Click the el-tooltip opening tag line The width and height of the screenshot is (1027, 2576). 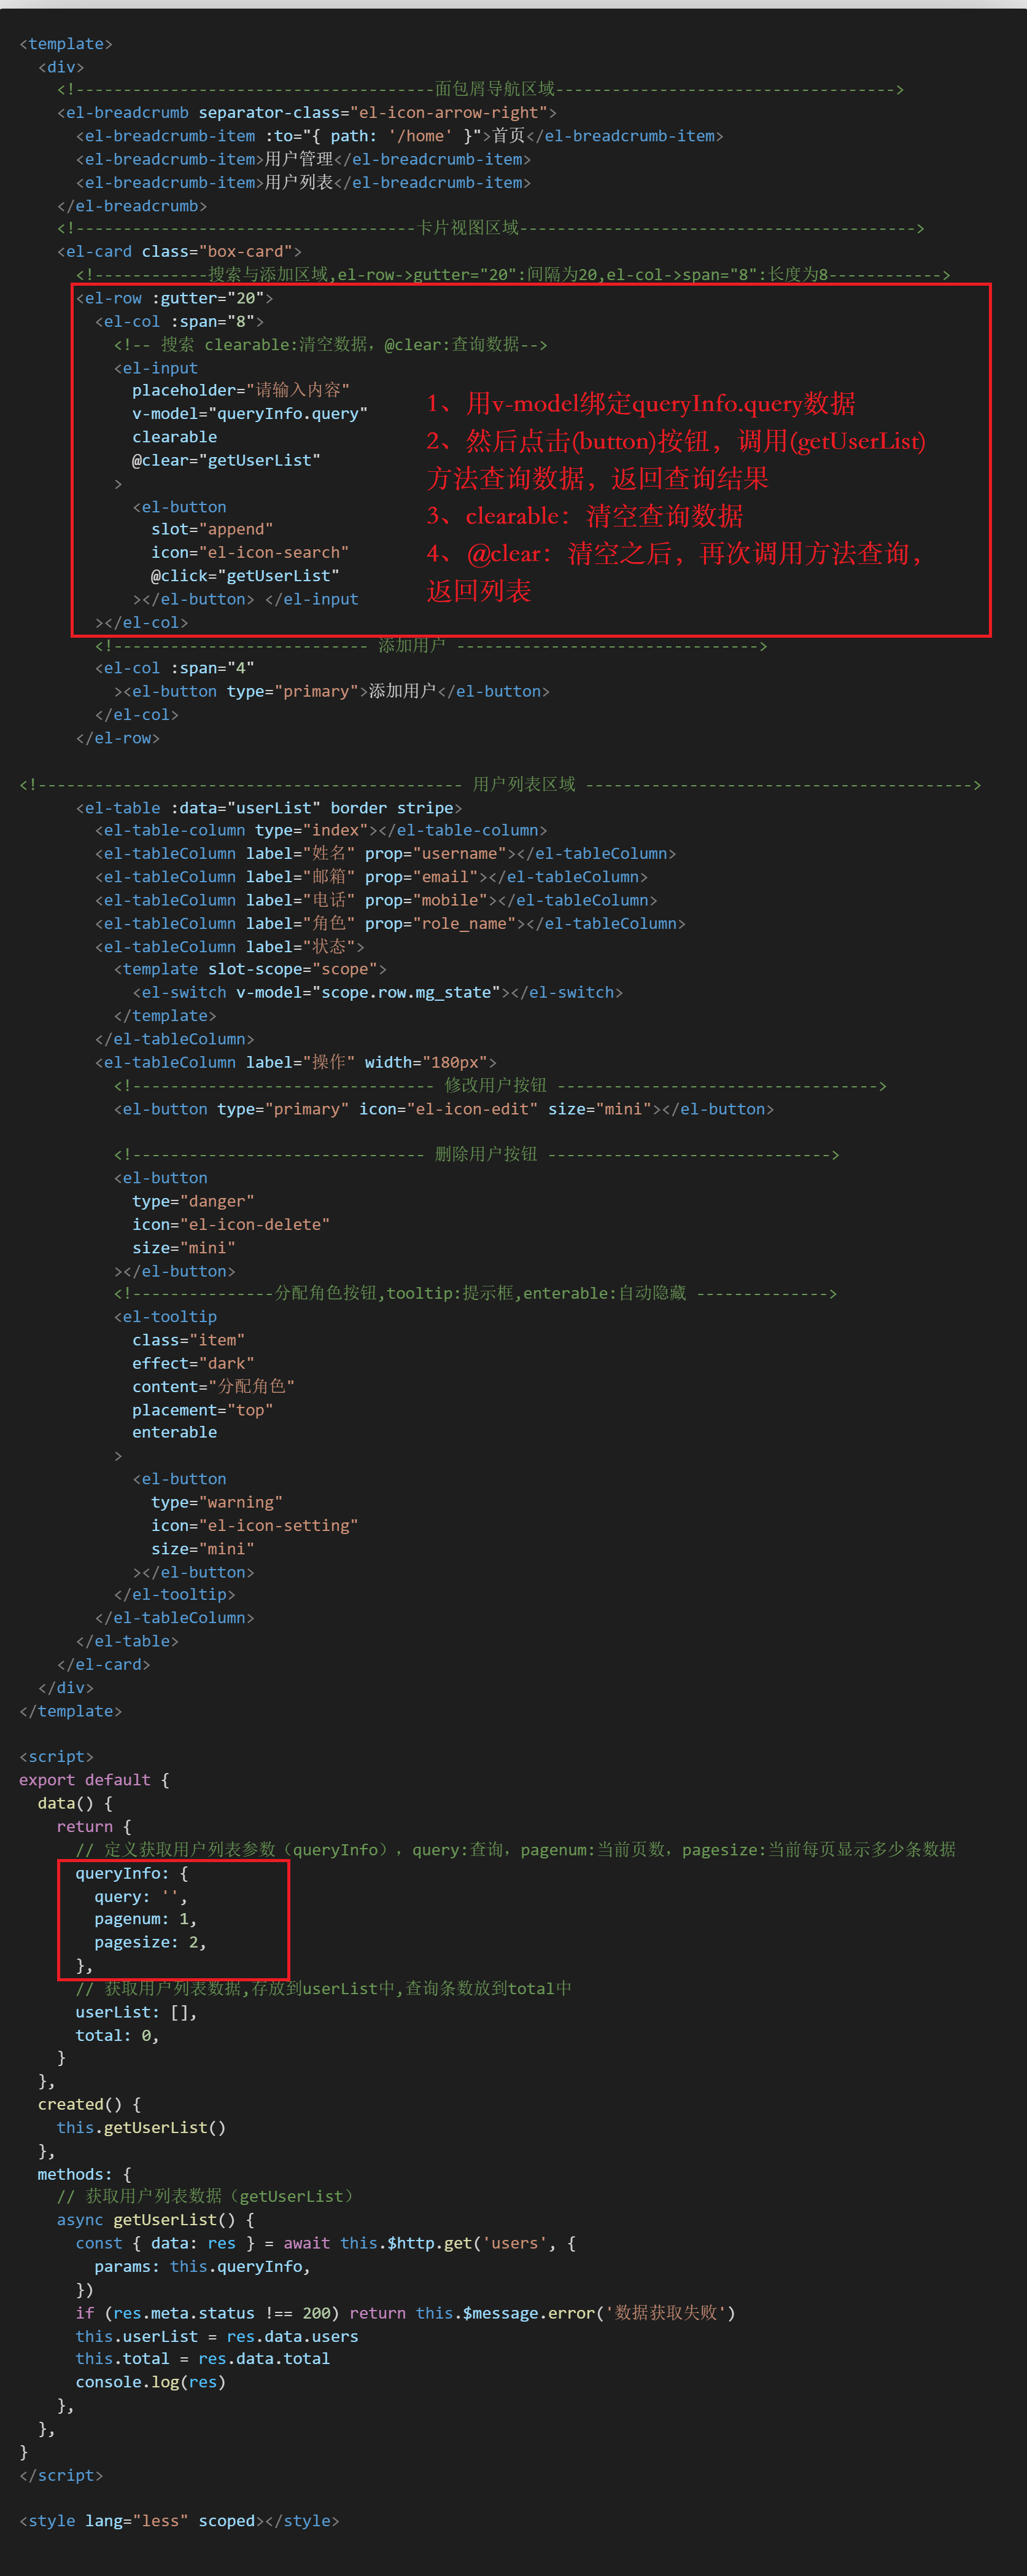[x=165, y=1317]
